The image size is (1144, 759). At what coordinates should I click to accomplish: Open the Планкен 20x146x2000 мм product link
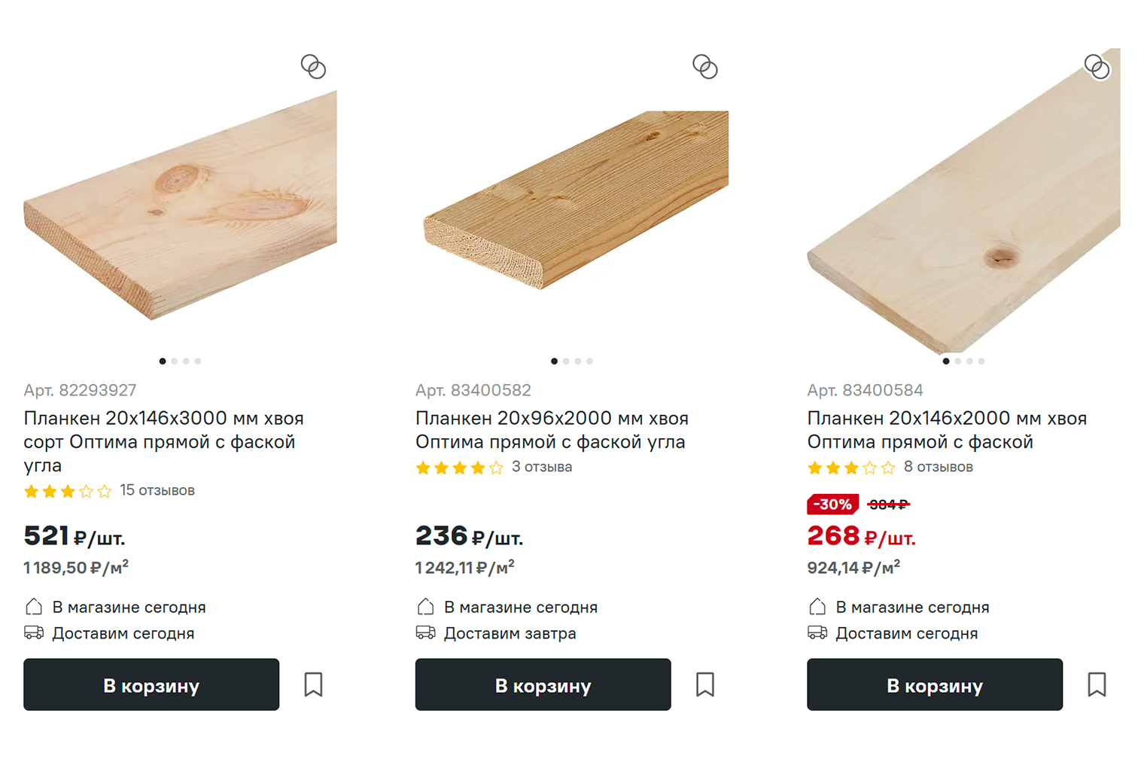947,430
